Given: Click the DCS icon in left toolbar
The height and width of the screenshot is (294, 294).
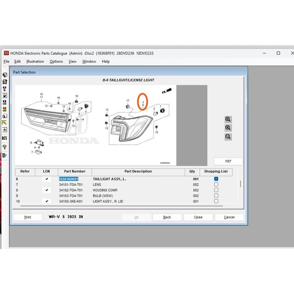Looking at the screenshot, I should 4,138.
